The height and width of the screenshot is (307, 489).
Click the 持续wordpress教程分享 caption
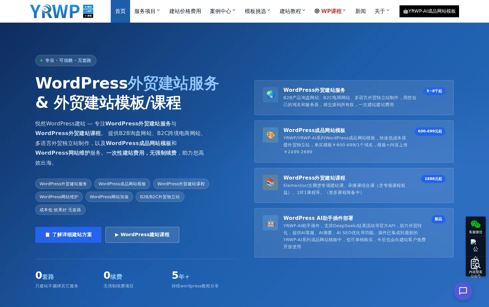(x=195, y=286)
